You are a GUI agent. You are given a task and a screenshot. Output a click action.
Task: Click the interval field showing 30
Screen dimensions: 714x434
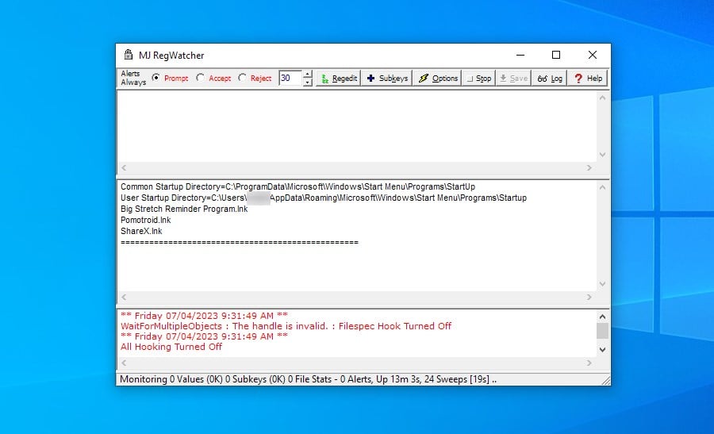[x=290, y=78]
